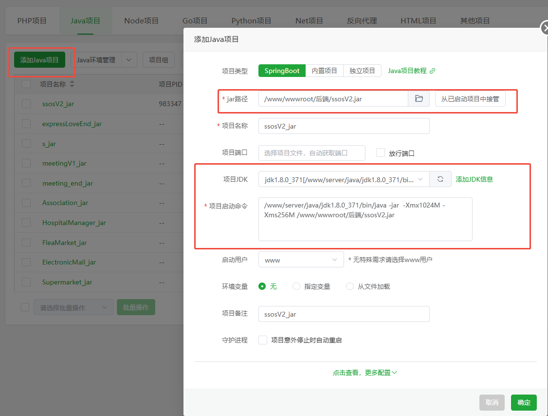The width and height of the screenshot is (548, 416).
Task: Open ElectronicMall_jar project in list
Action: point(69,263)
